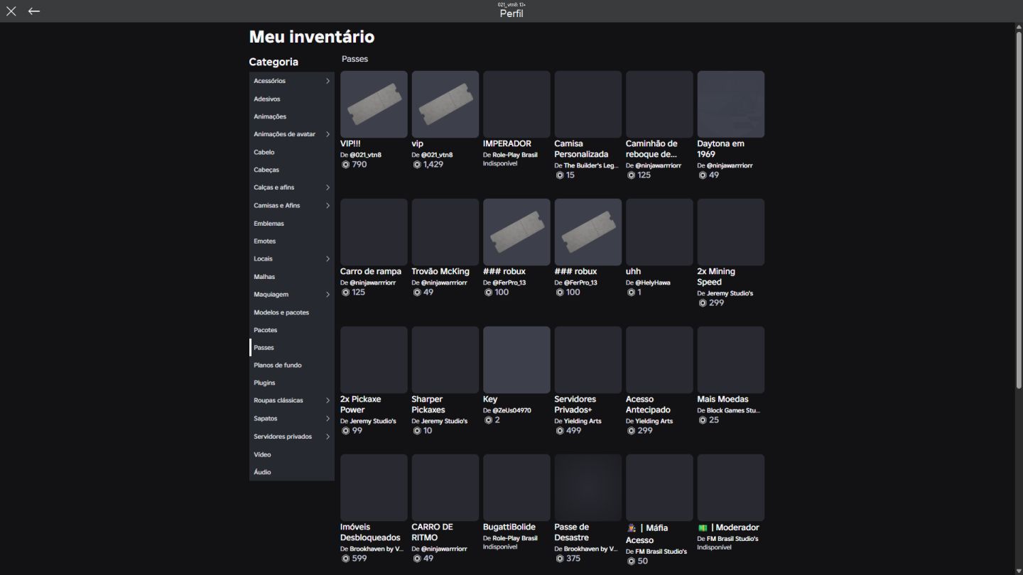Open the BugattiBolide pass title

[509, 527]
